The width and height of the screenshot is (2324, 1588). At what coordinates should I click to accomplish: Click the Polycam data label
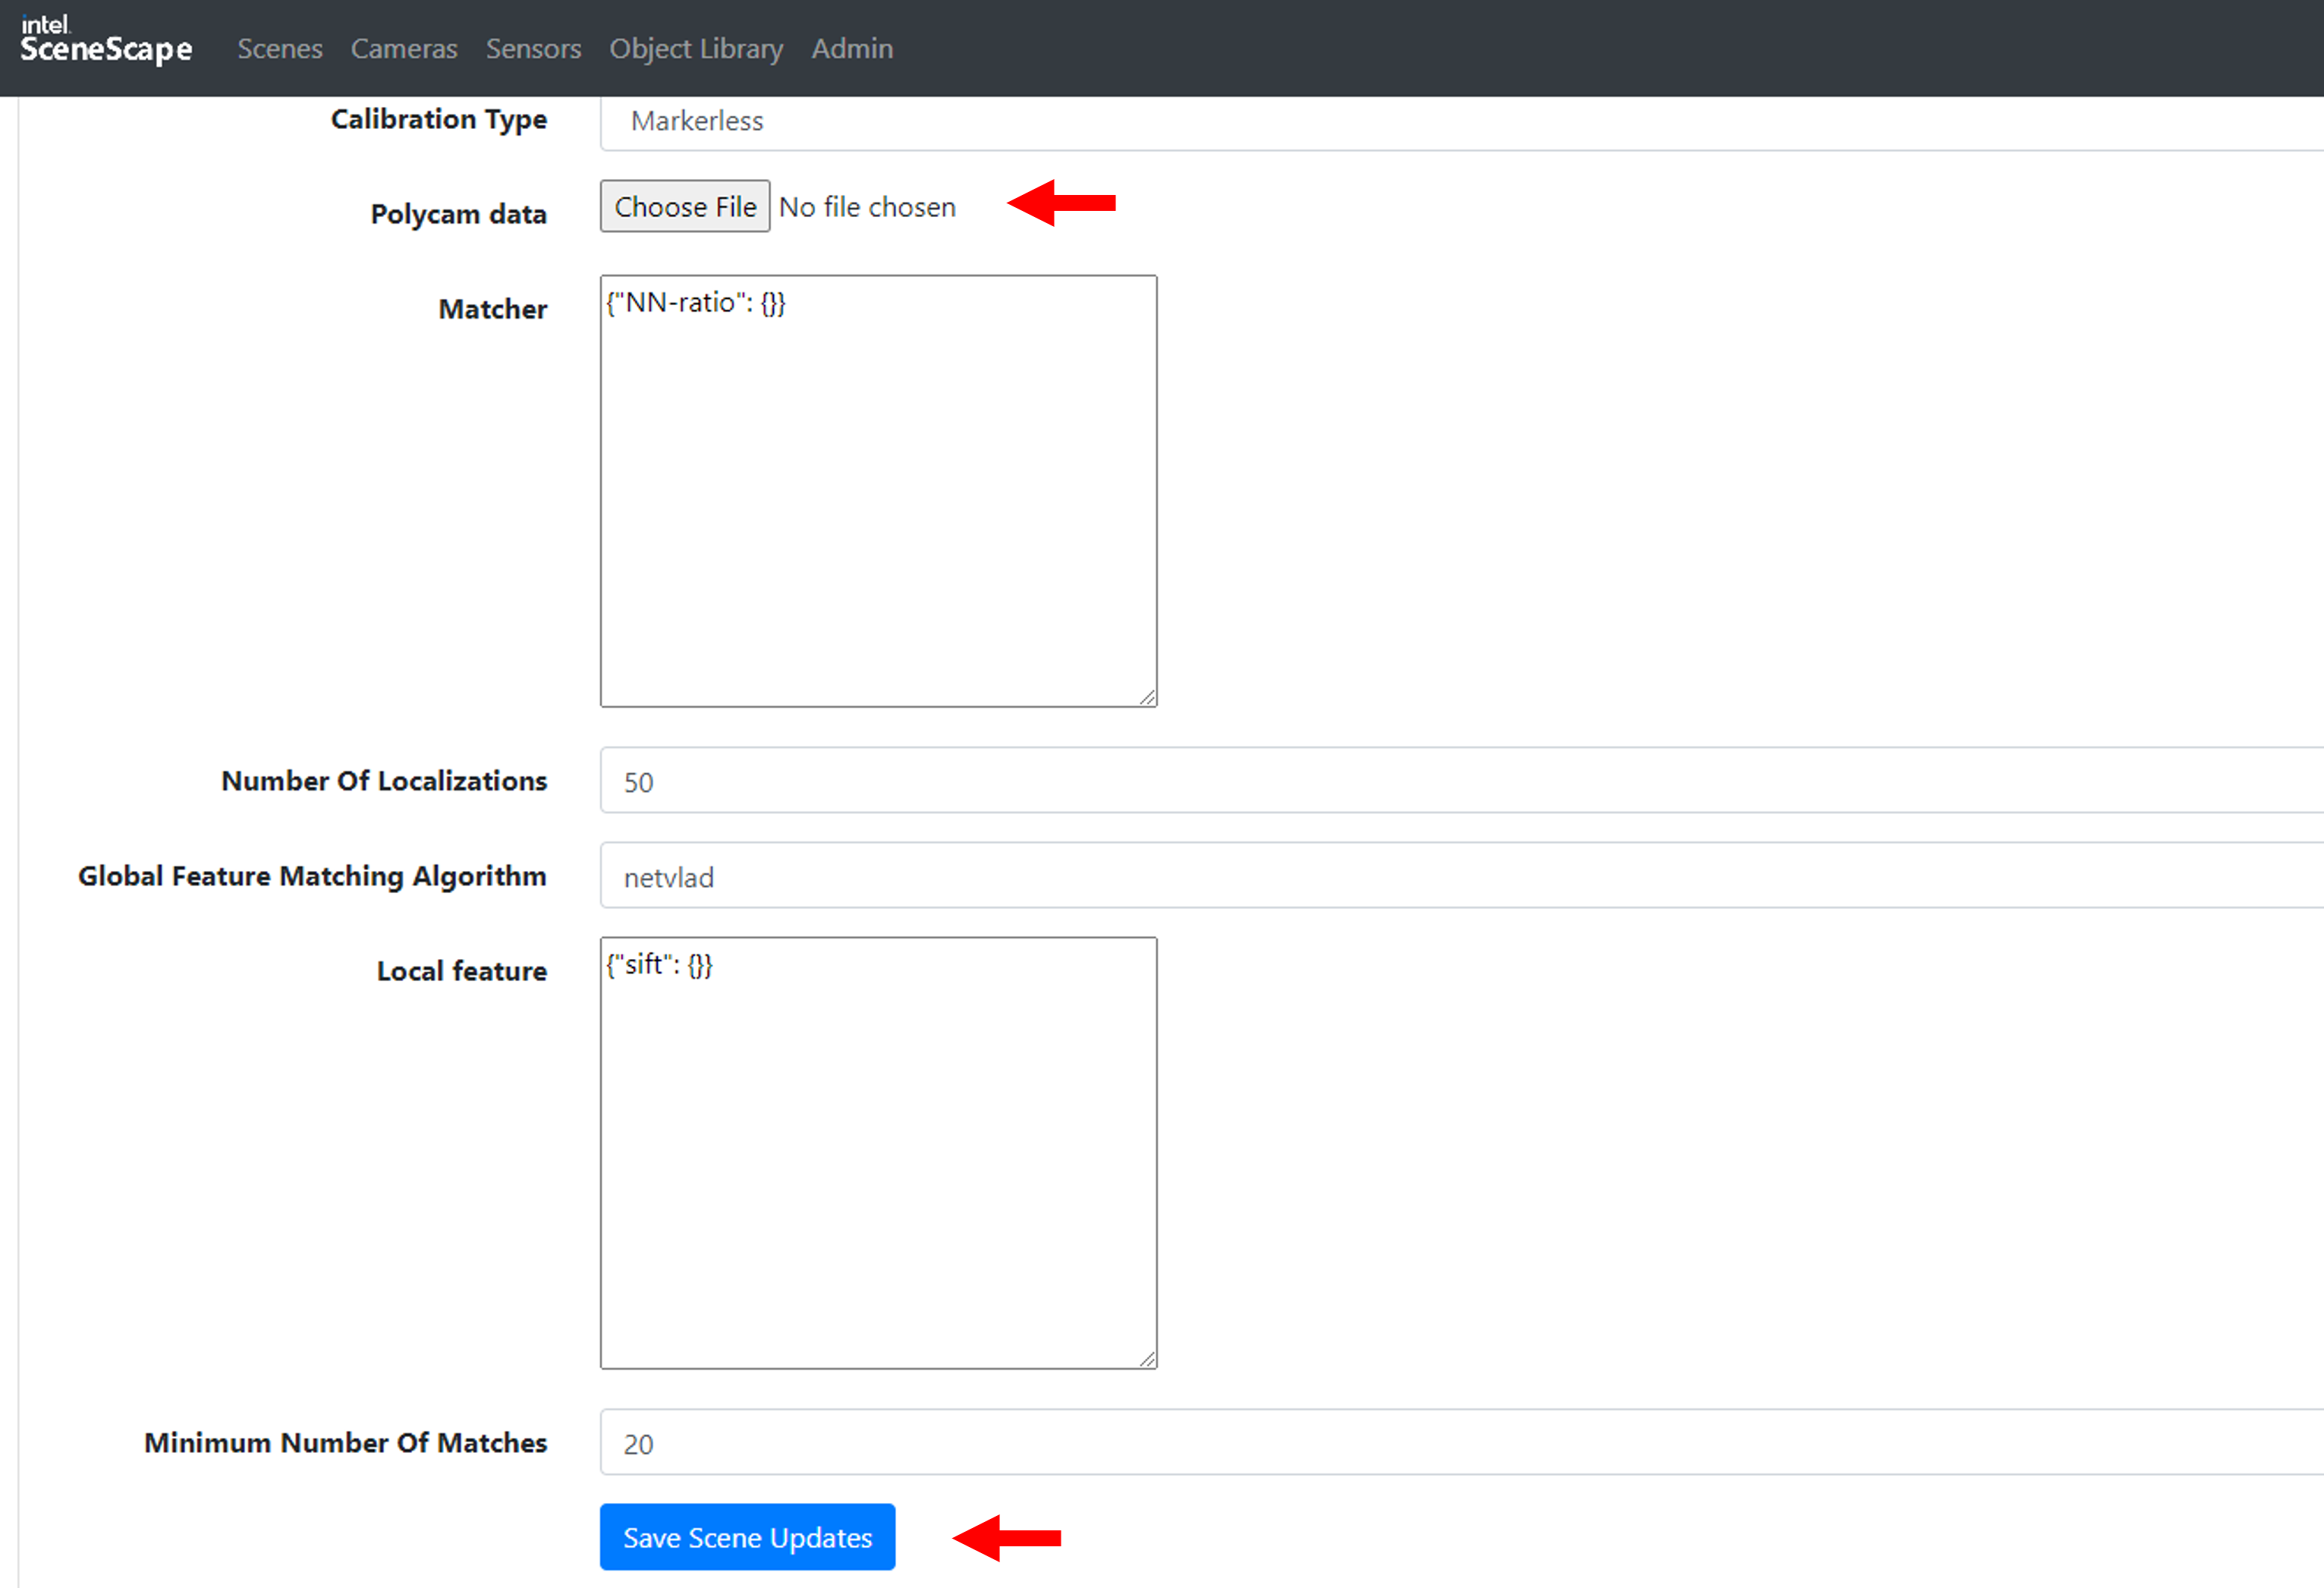click(458, 214)
